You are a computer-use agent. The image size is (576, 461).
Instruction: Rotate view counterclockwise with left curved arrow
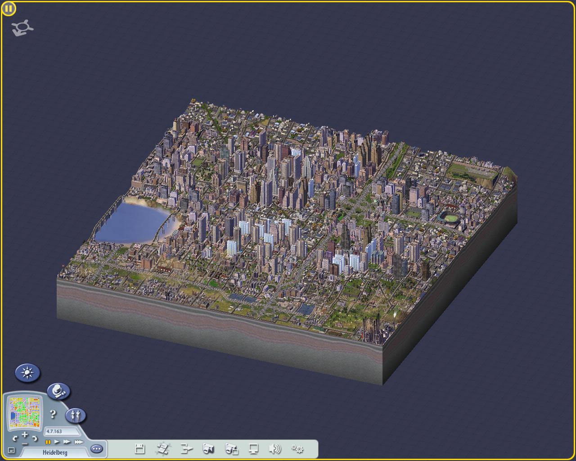15,438
